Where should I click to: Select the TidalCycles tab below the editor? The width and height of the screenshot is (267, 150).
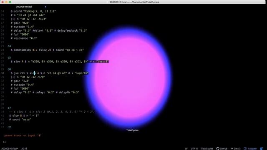point(132,130)
